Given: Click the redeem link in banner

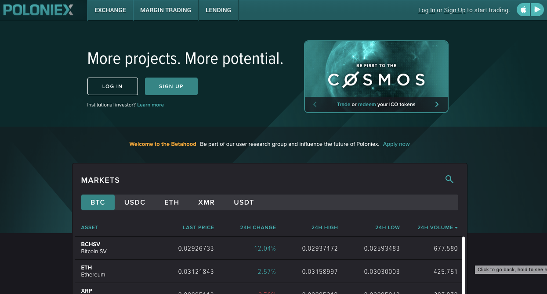Looking at the screenshot, I should point(367,104).
